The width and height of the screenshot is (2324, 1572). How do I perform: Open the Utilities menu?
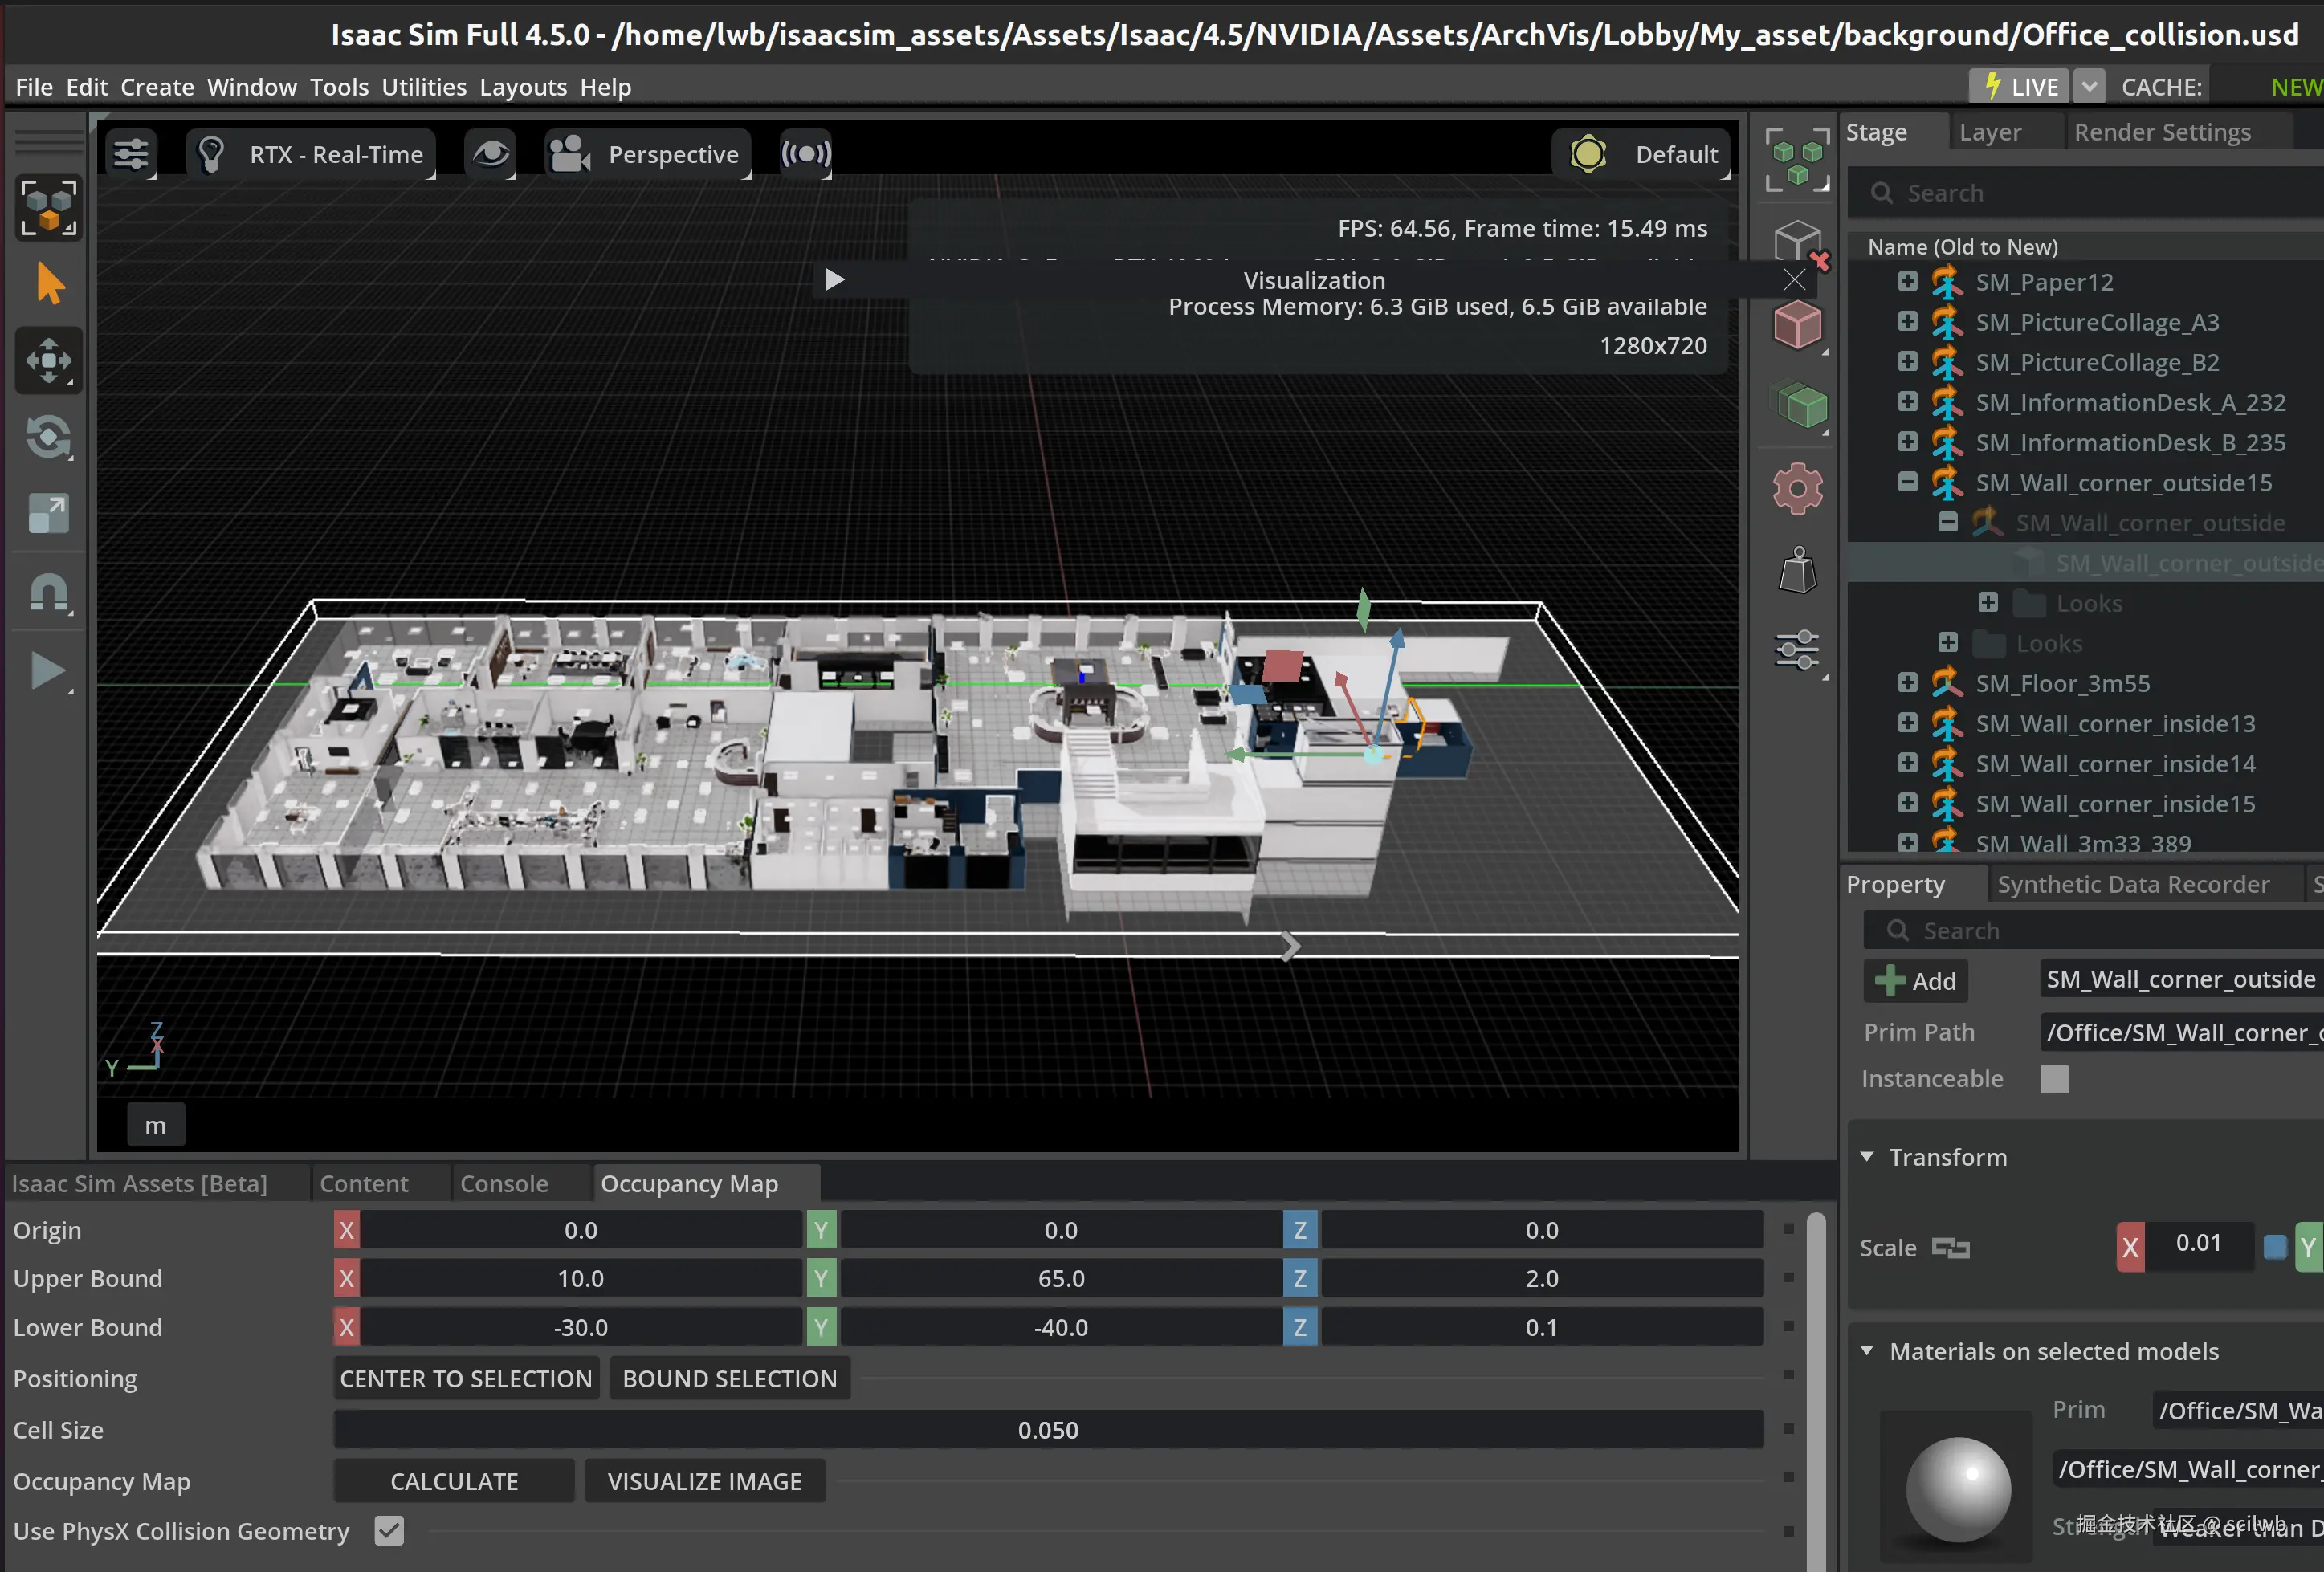(424, 87)
